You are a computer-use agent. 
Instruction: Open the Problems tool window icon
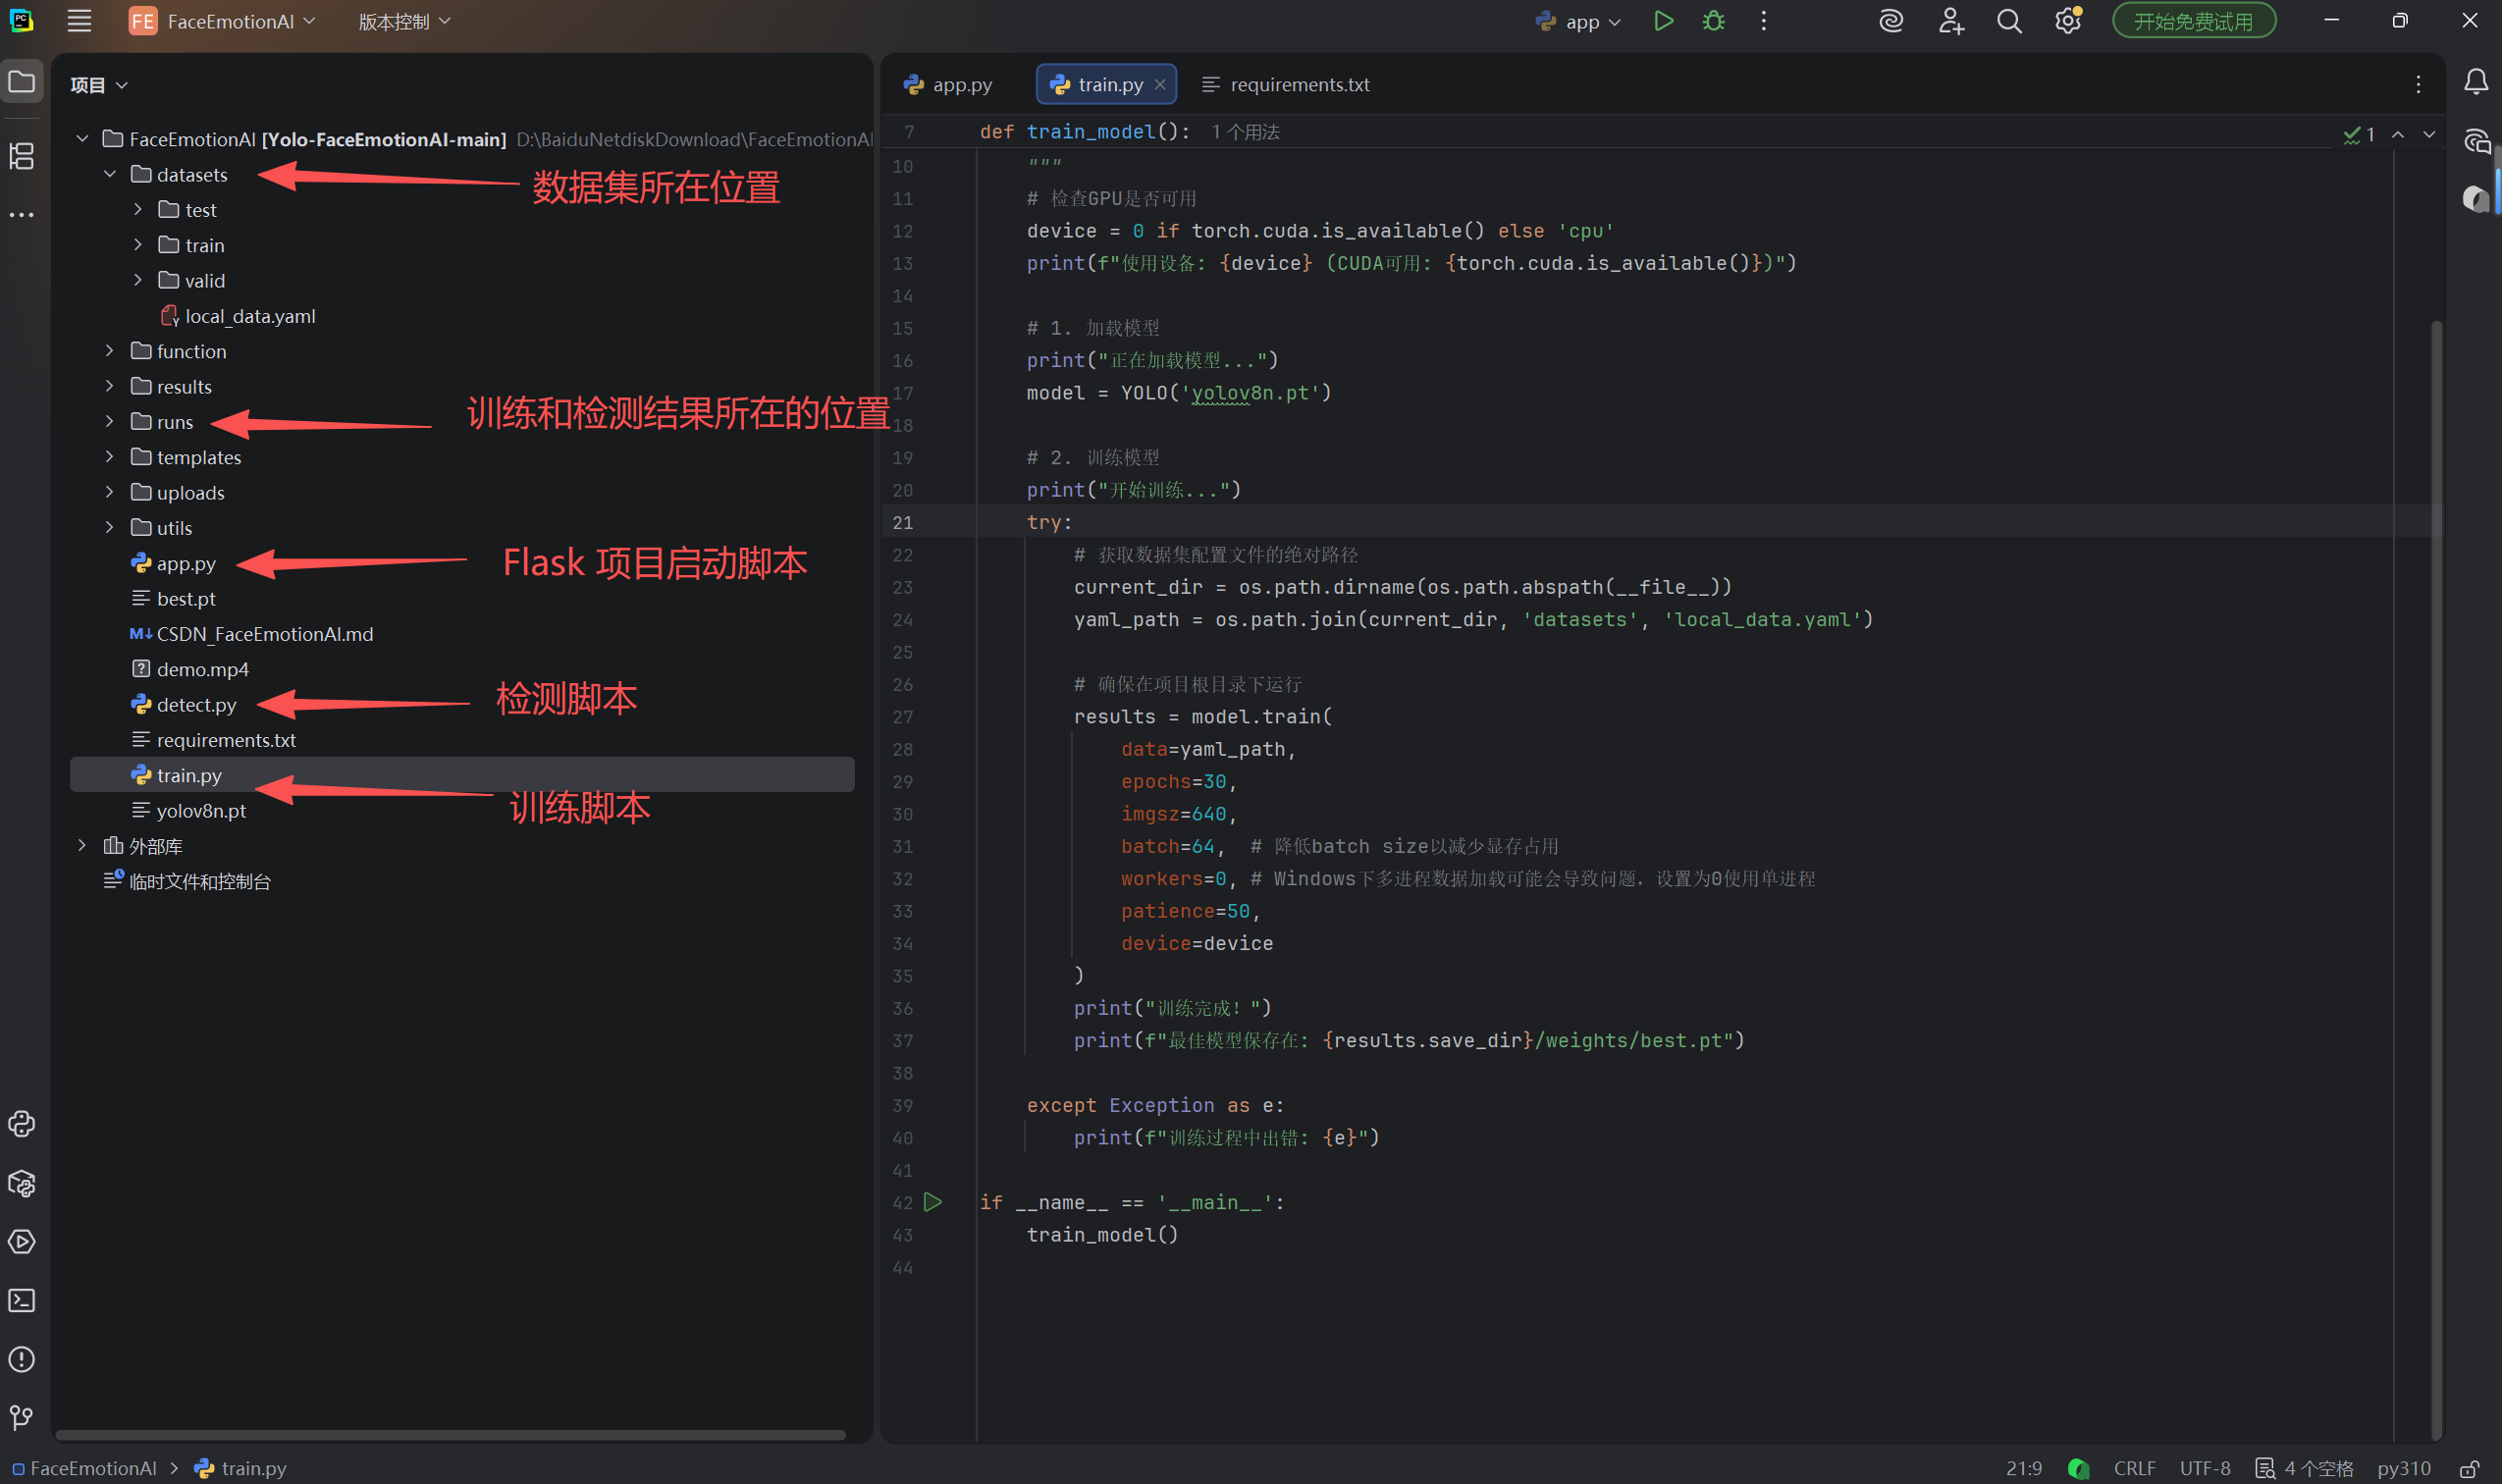pyautogui.click(x=22, y=1359)
